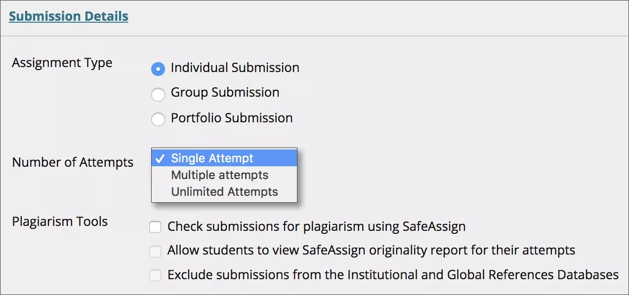The width and height of the screenshot is (629, 295).
Task: Enable plagiarism checking using SafeAssign
Action: coord(155,227)
